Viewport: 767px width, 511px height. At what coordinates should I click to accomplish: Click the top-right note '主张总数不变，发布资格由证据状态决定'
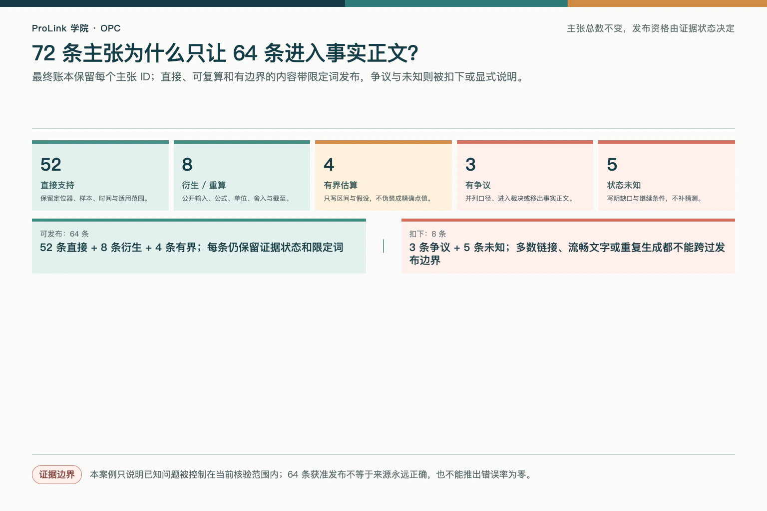coord(651,28)
